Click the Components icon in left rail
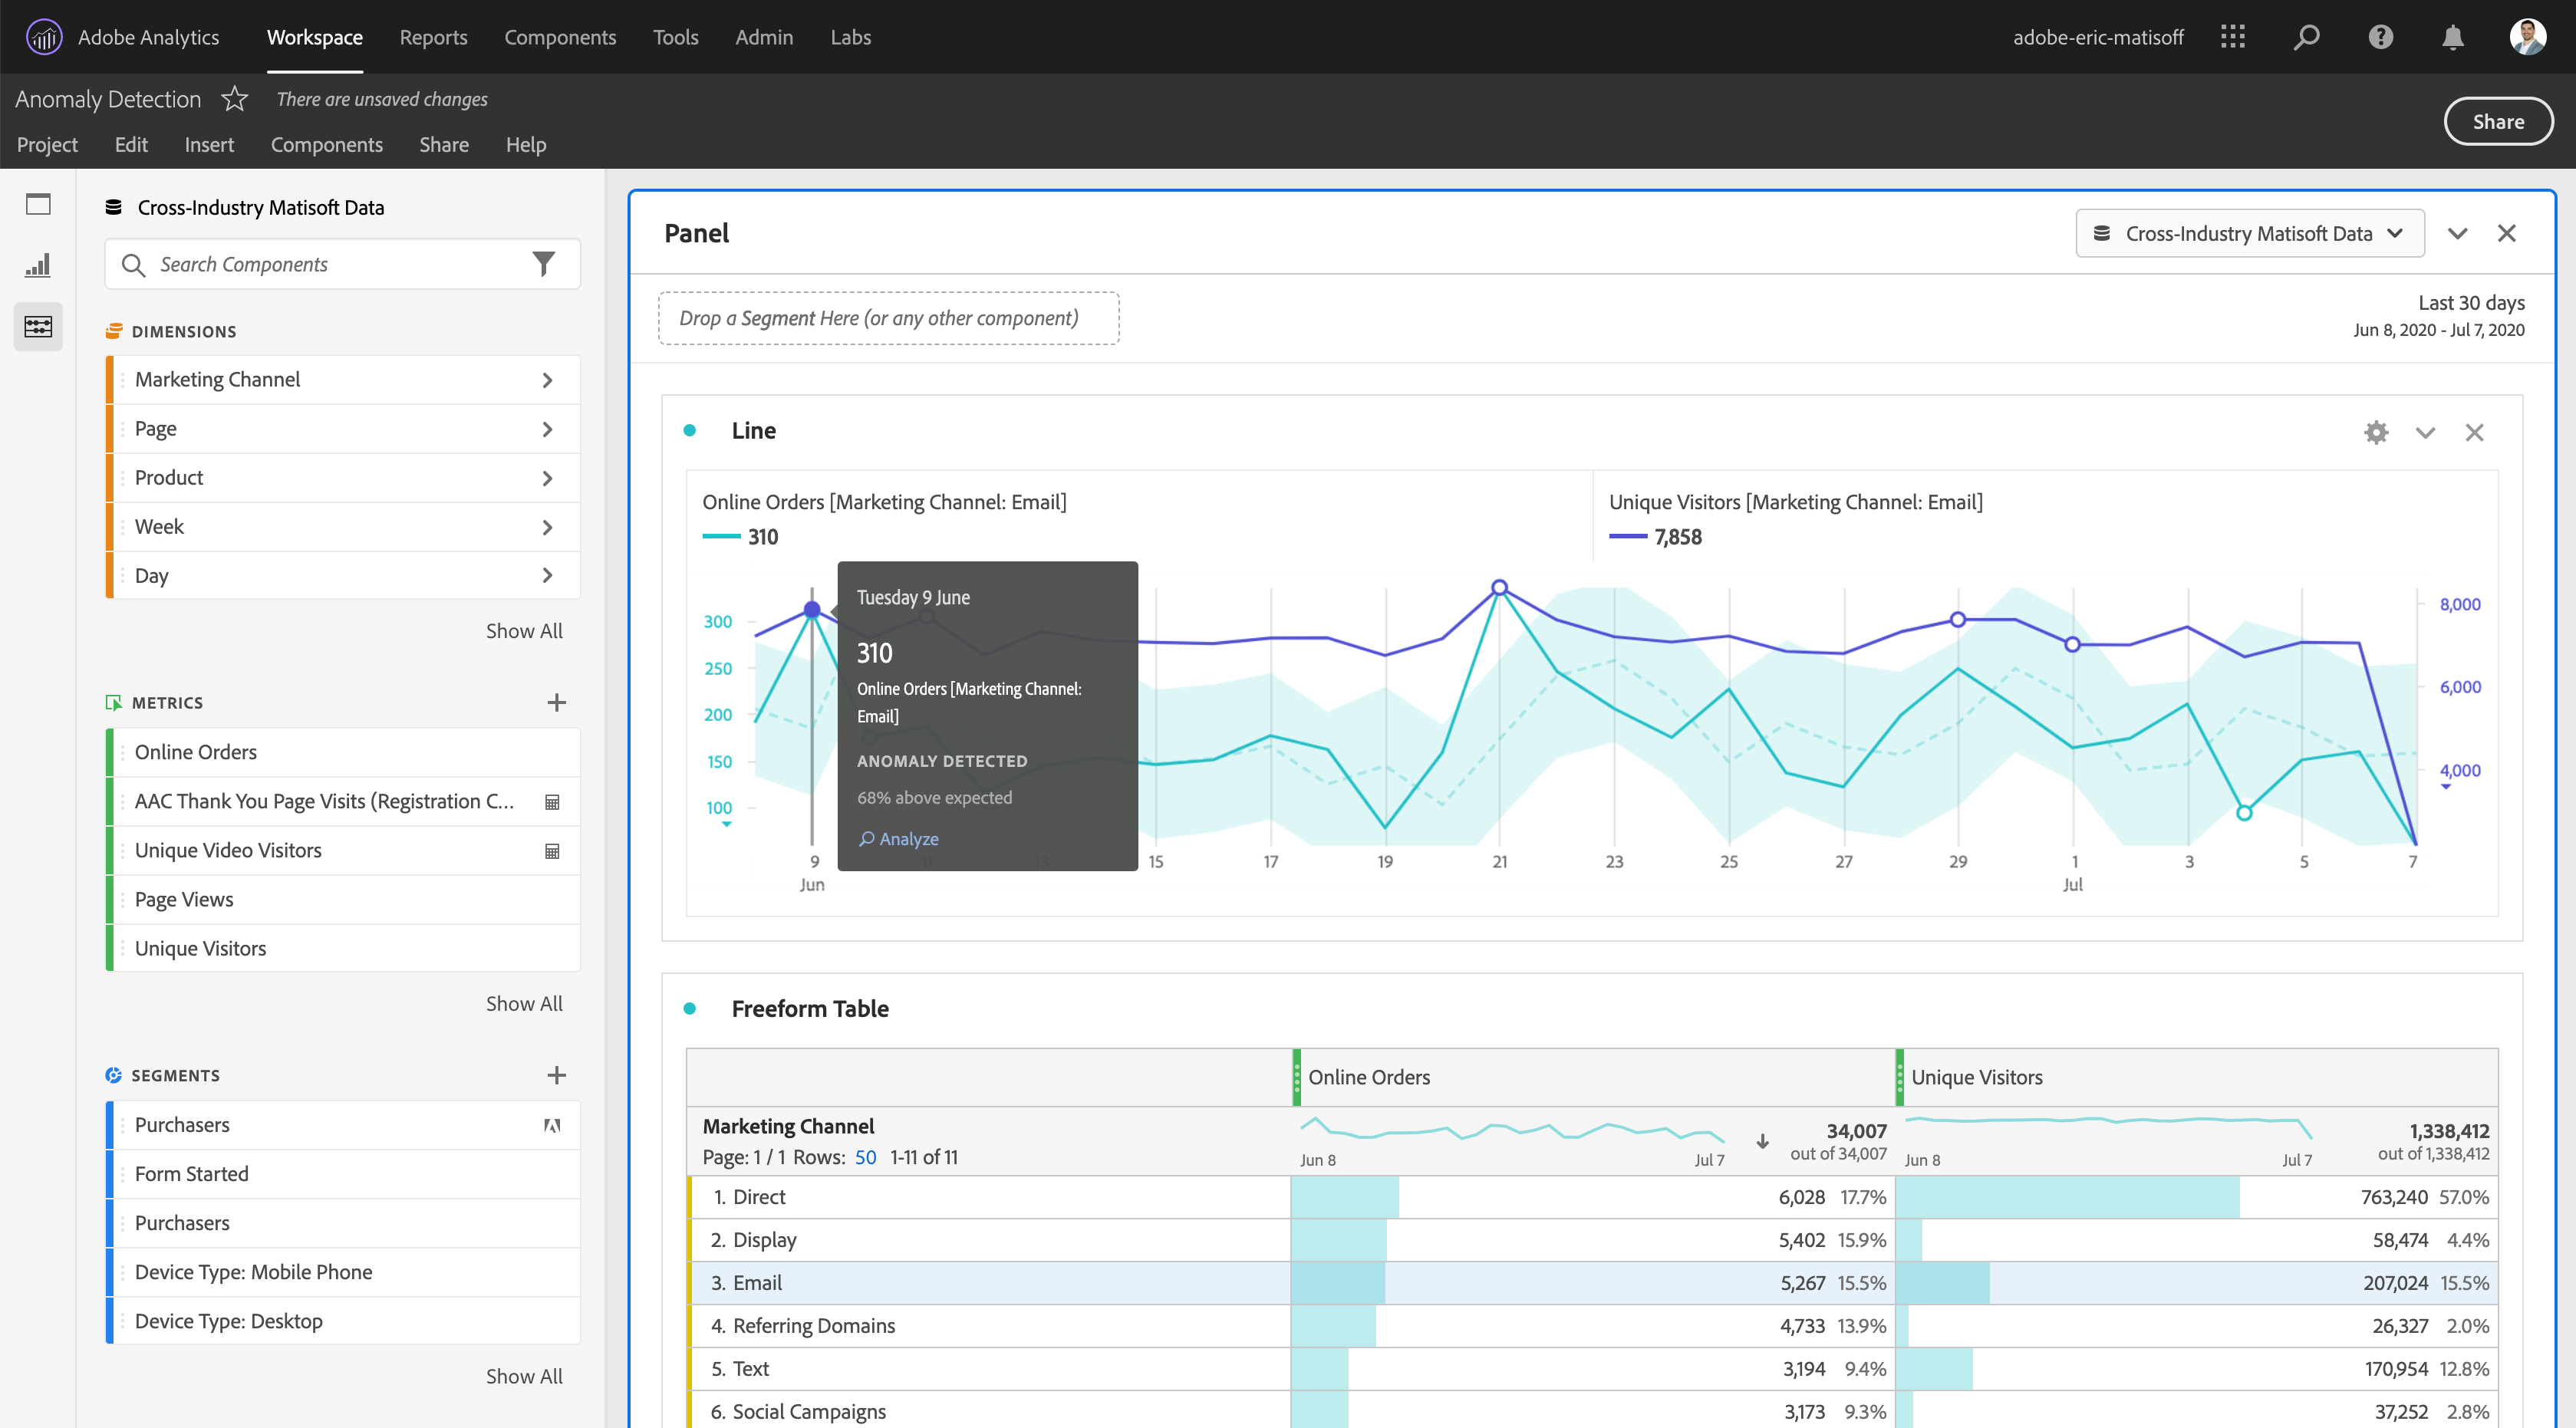 pyautogui.click(x=38, y=326)
